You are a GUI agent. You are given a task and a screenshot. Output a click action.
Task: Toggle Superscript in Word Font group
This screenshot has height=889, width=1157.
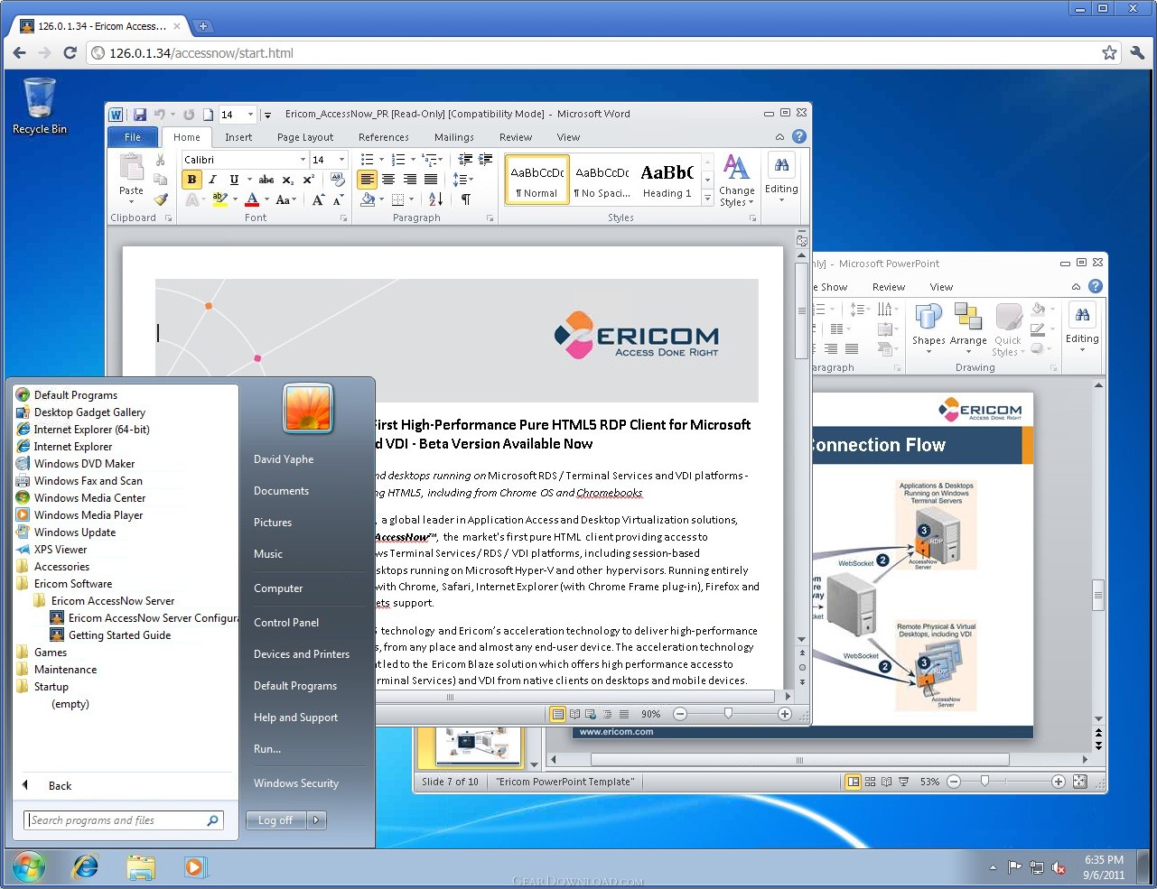click(309, 180)
